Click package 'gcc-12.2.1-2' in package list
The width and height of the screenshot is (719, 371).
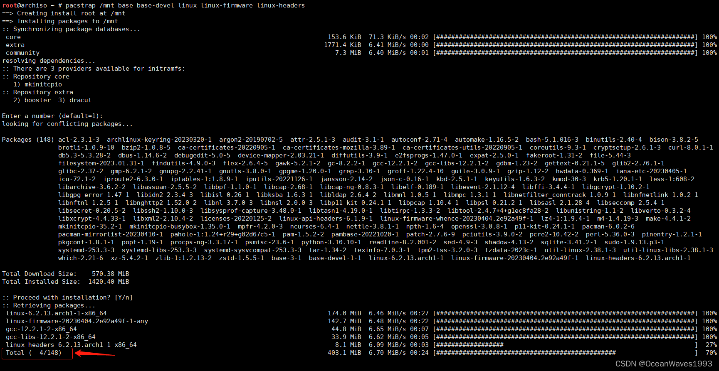pyautogui.click(x=395, y=163)
